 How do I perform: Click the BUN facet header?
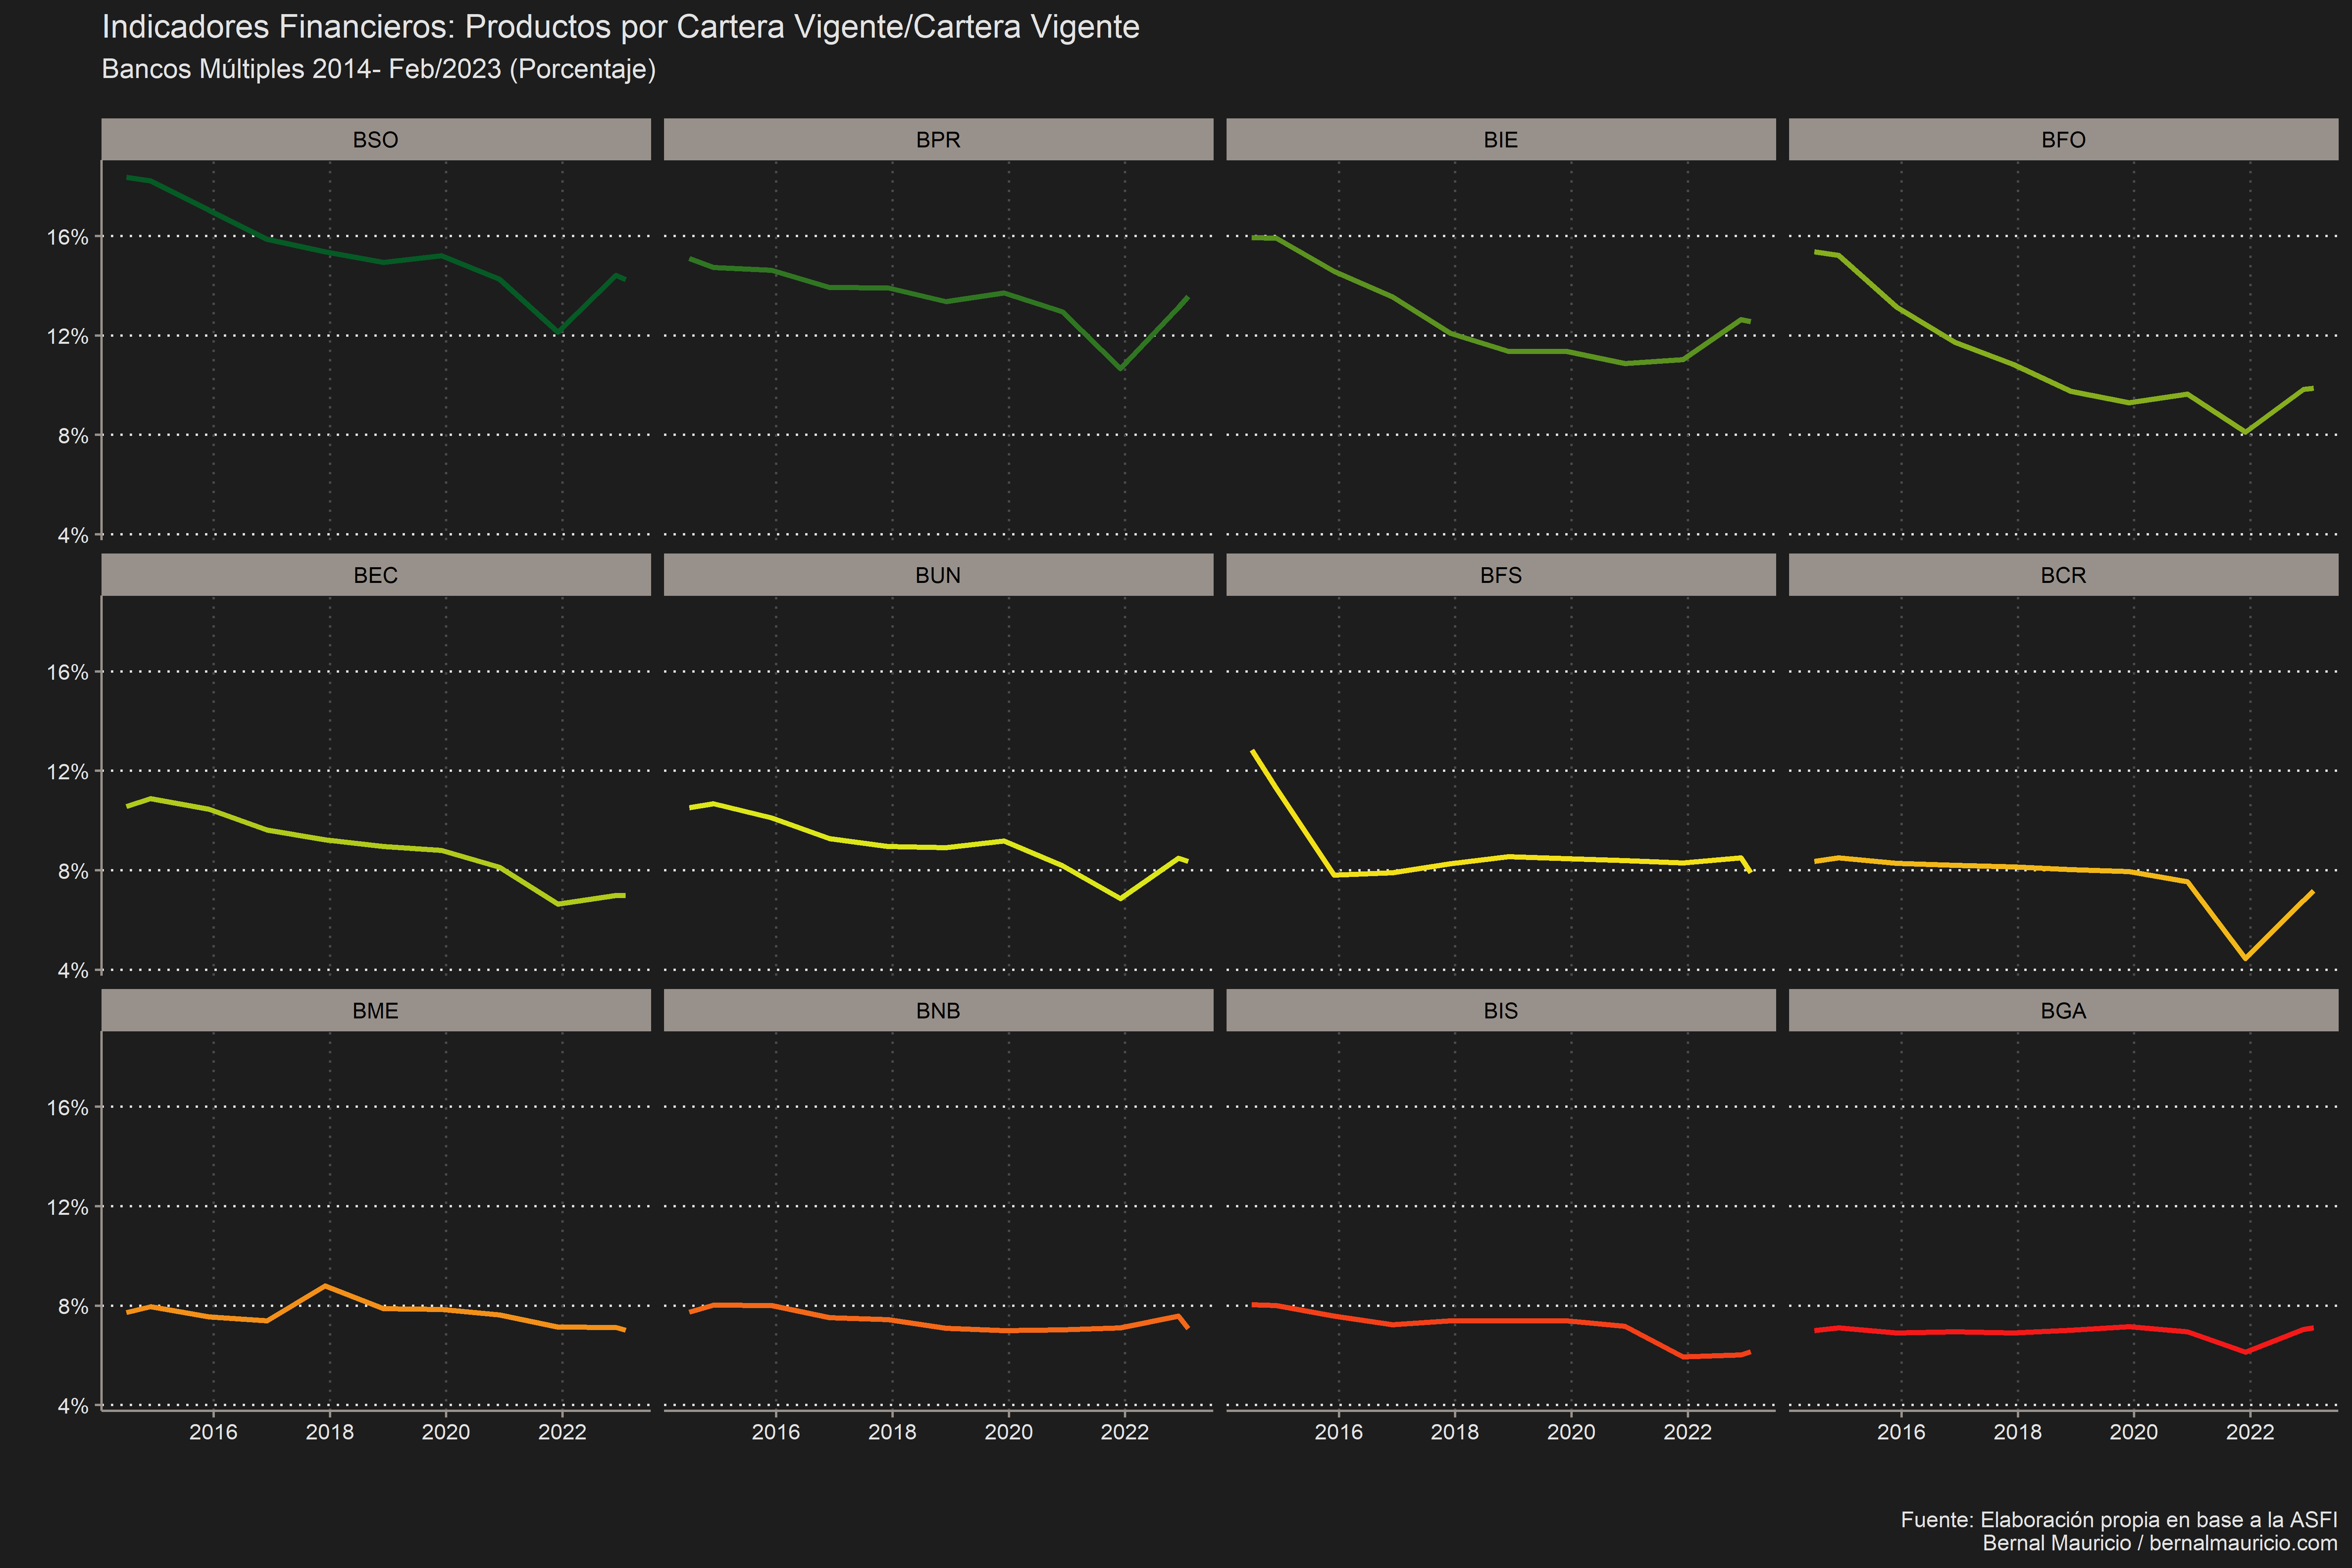[x=938, y=575]
